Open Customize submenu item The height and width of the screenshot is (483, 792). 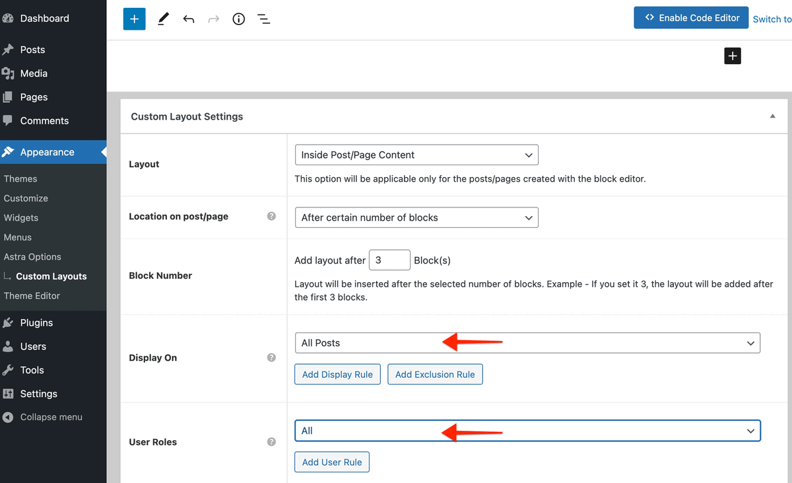pos(26,198)
